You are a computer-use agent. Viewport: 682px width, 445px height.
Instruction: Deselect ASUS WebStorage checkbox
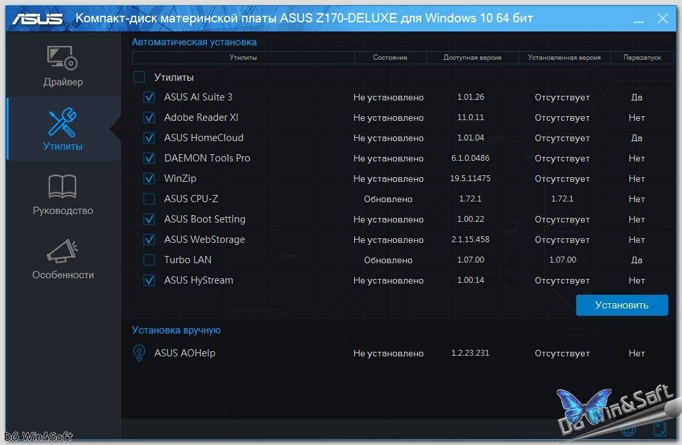point(149,240)
